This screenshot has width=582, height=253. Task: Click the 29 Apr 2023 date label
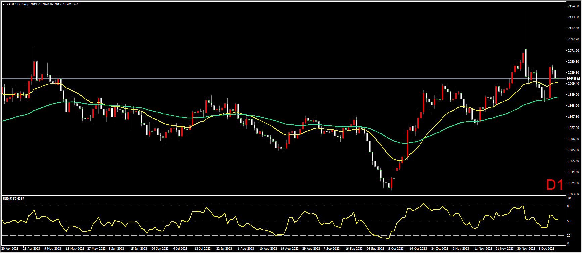coord(32,249)
